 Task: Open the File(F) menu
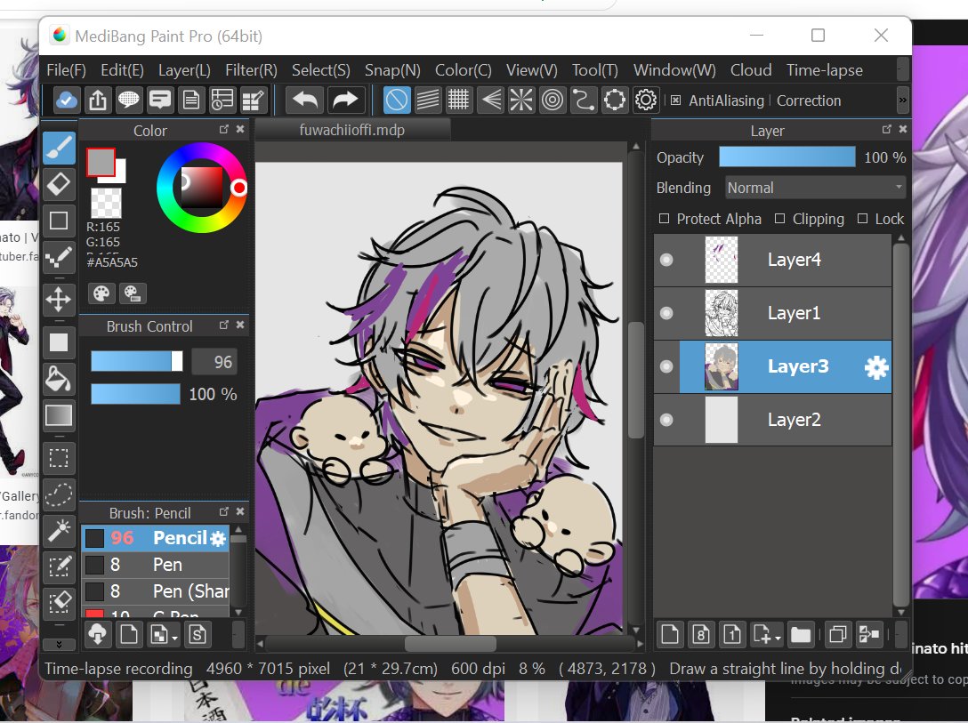pyautogui.click(x=66, y=70)
